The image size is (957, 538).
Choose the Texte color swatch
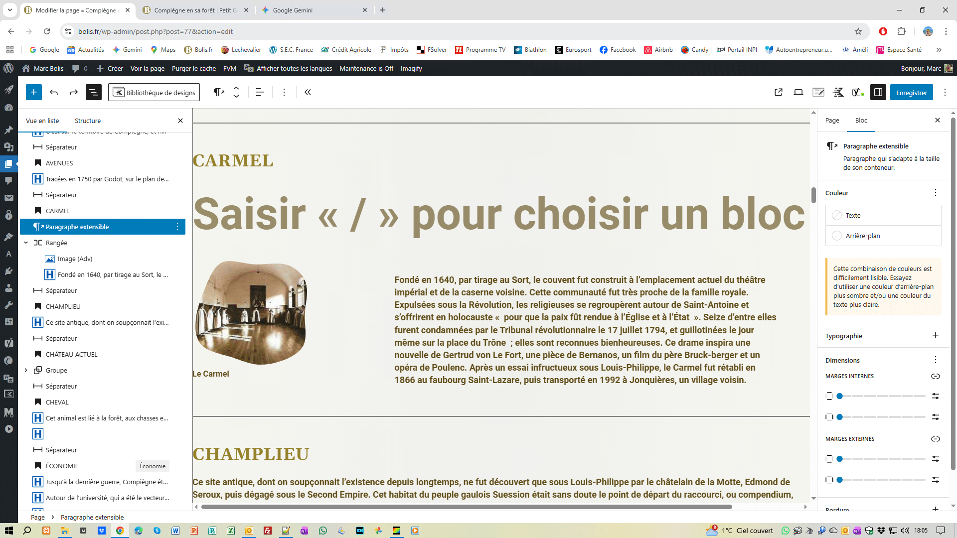(837, 215)
